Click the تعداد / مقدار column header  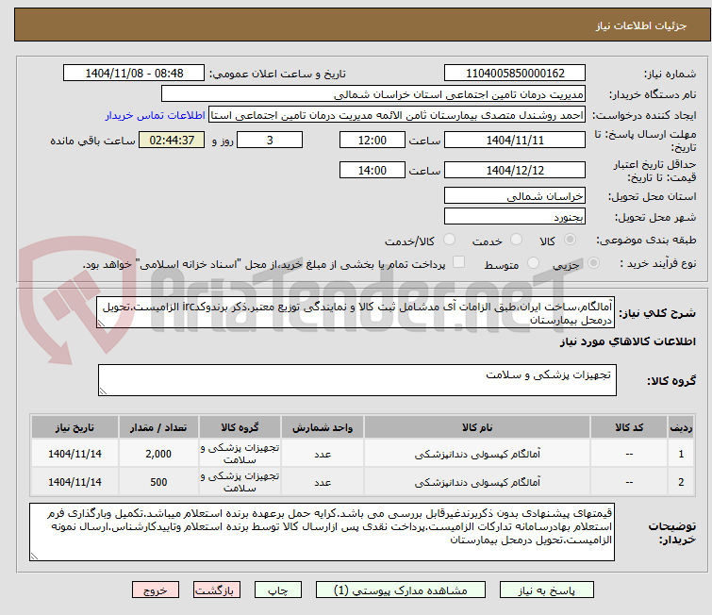(158, 427)
